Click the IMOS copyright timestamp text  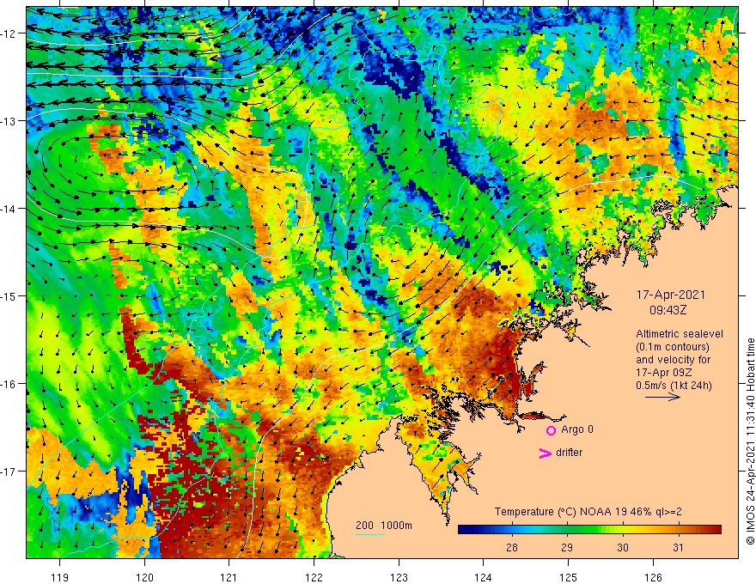point(750,441)
